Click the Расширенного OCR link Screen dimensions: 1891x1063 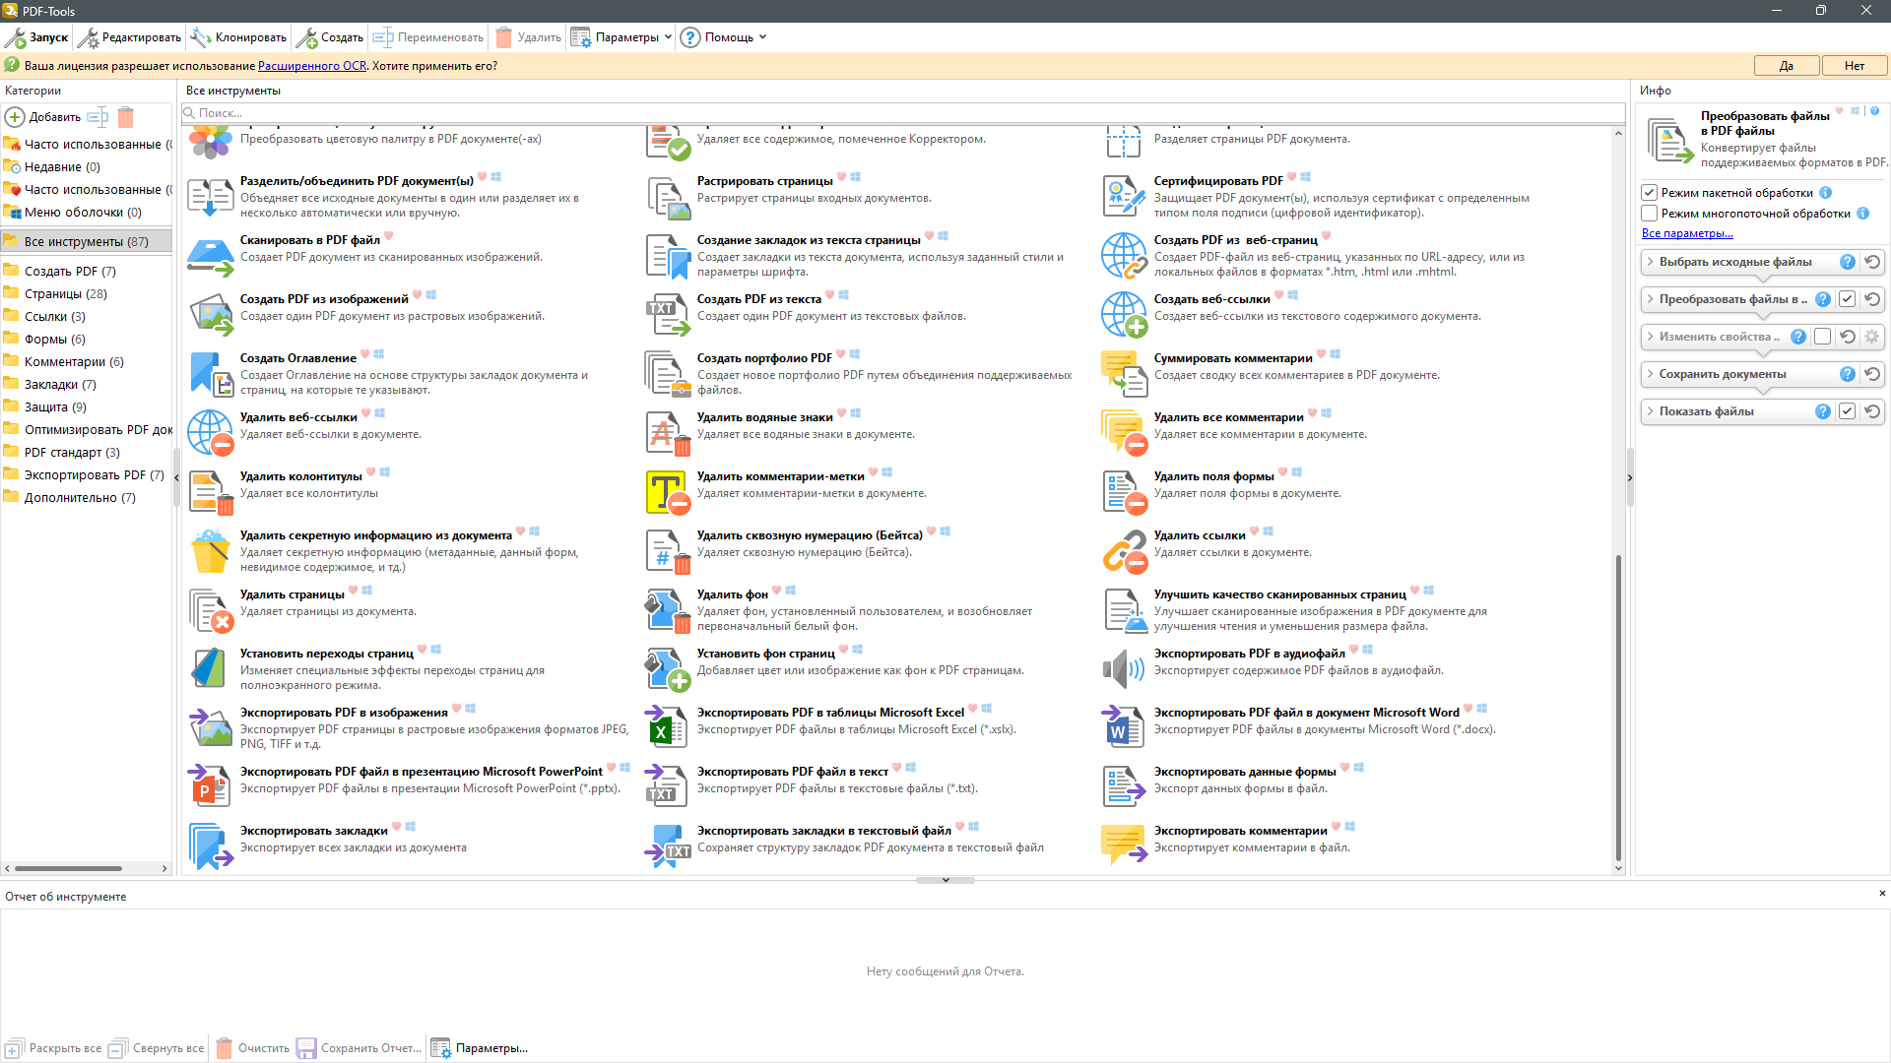click(312, 66)
